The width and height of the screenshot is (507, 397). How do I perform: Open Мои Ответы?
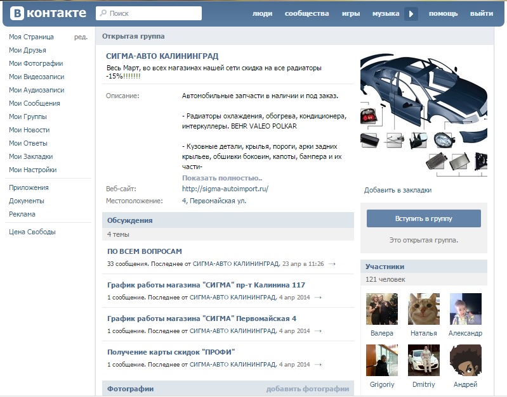[x=28, y=143]
